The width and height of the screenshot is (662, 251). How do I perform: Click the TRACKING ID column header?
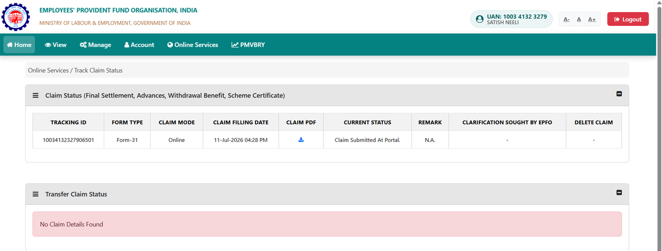tap(68, 122)
